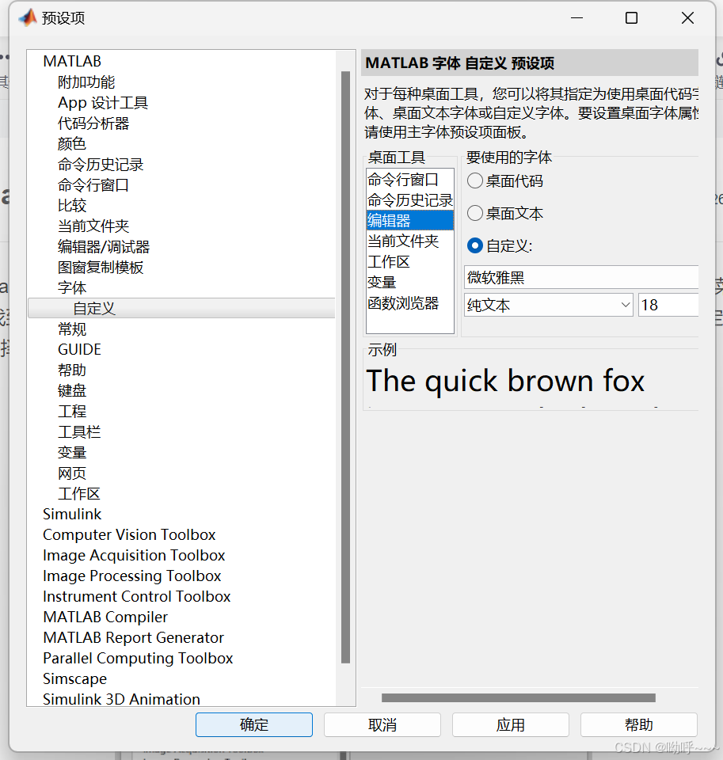Open 字体 preferences in tree
Viewport: 723px width, 760px height.
[x=72, y=288]
